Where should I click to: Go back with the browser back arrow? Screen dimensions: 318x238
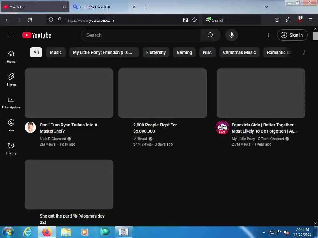pyautogui.click(x=7, y=20)
